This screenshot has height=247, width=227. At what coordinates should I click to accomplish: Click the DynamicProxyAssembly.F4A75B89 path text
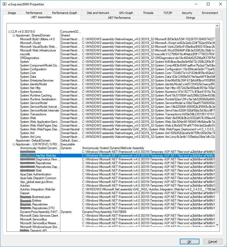point(104,212)
